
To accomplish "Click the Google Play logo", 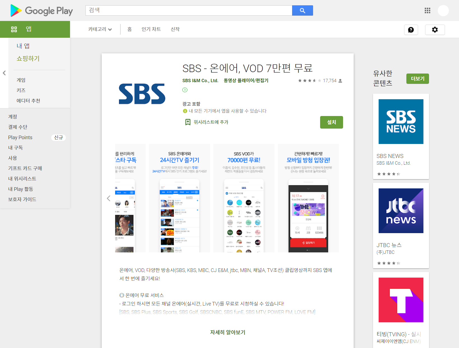I will click(41, 11).
